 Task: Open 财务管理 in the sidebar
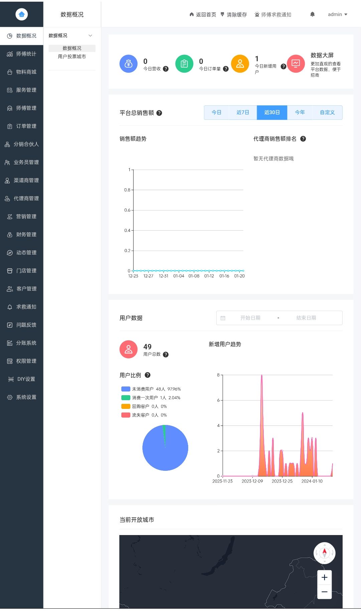pyautogui.click(x=22, y=235)
